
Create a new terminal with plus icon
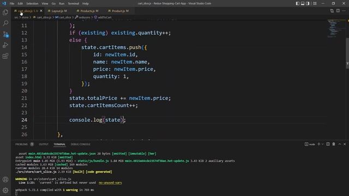[x=318, y=144]
